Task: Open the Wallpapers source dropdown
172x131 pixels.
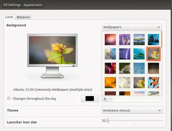Action: tap(132, 27)
